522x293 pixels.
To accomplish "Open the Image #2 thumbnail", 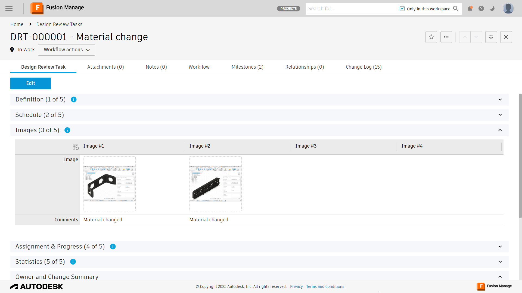I will 215,184.
